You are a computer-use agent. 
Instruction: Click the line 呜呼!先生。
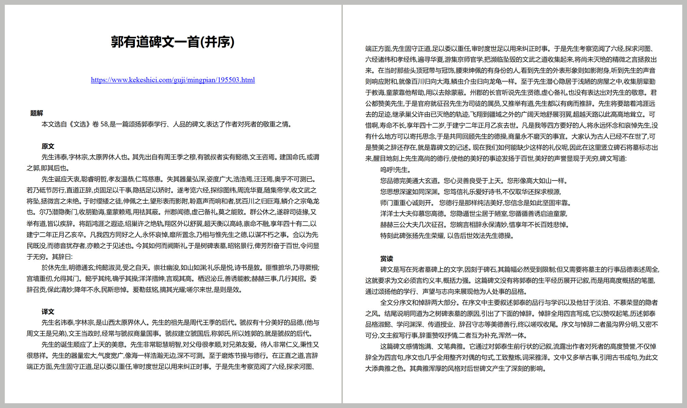(x=395, y=170)
